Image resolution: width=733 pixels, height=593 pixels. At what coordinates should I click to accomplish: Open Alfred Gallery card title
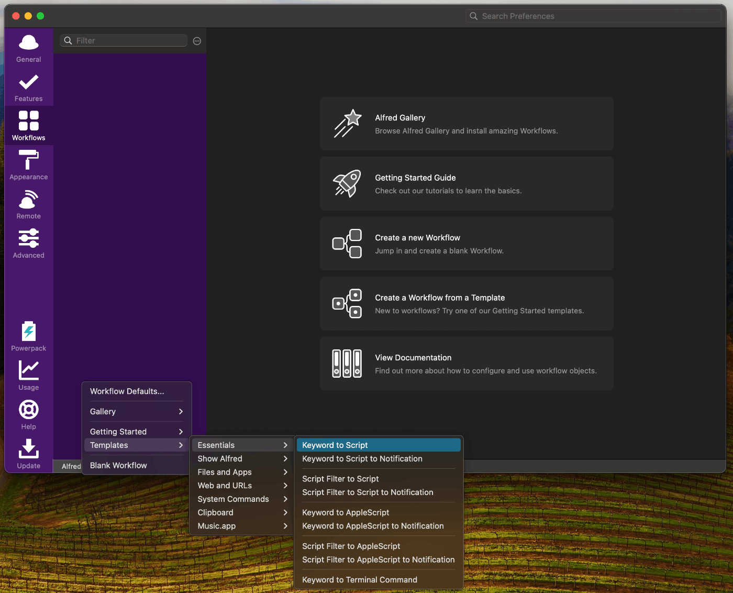click(400, 118)
